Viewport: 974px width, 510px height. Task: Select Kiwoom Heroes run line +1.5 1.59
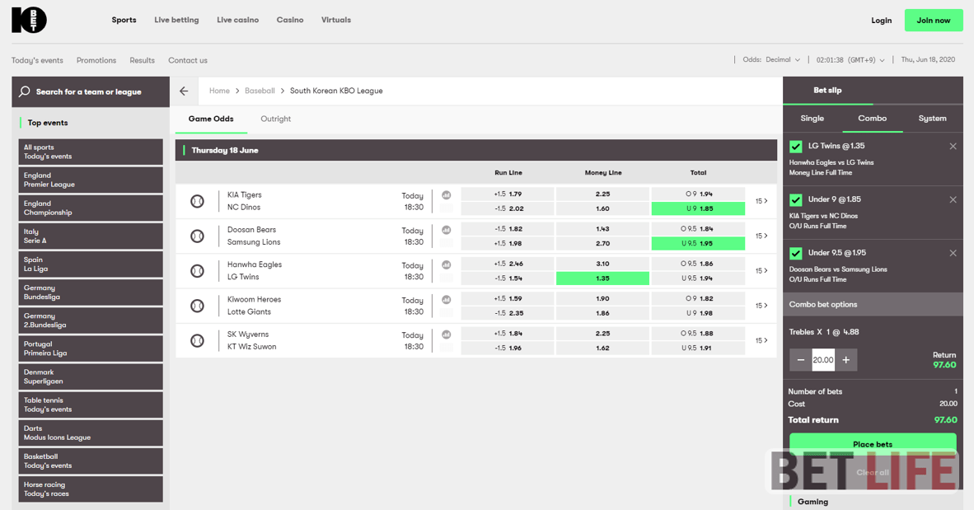coord(508,298)
